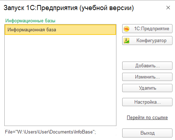The width and height of the screenshot is (175, 140).
Task: Close the 1С launcher window
Action: pos(168,8)
